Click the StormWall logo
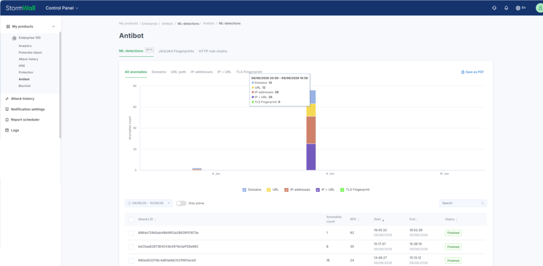 (21, 7)
